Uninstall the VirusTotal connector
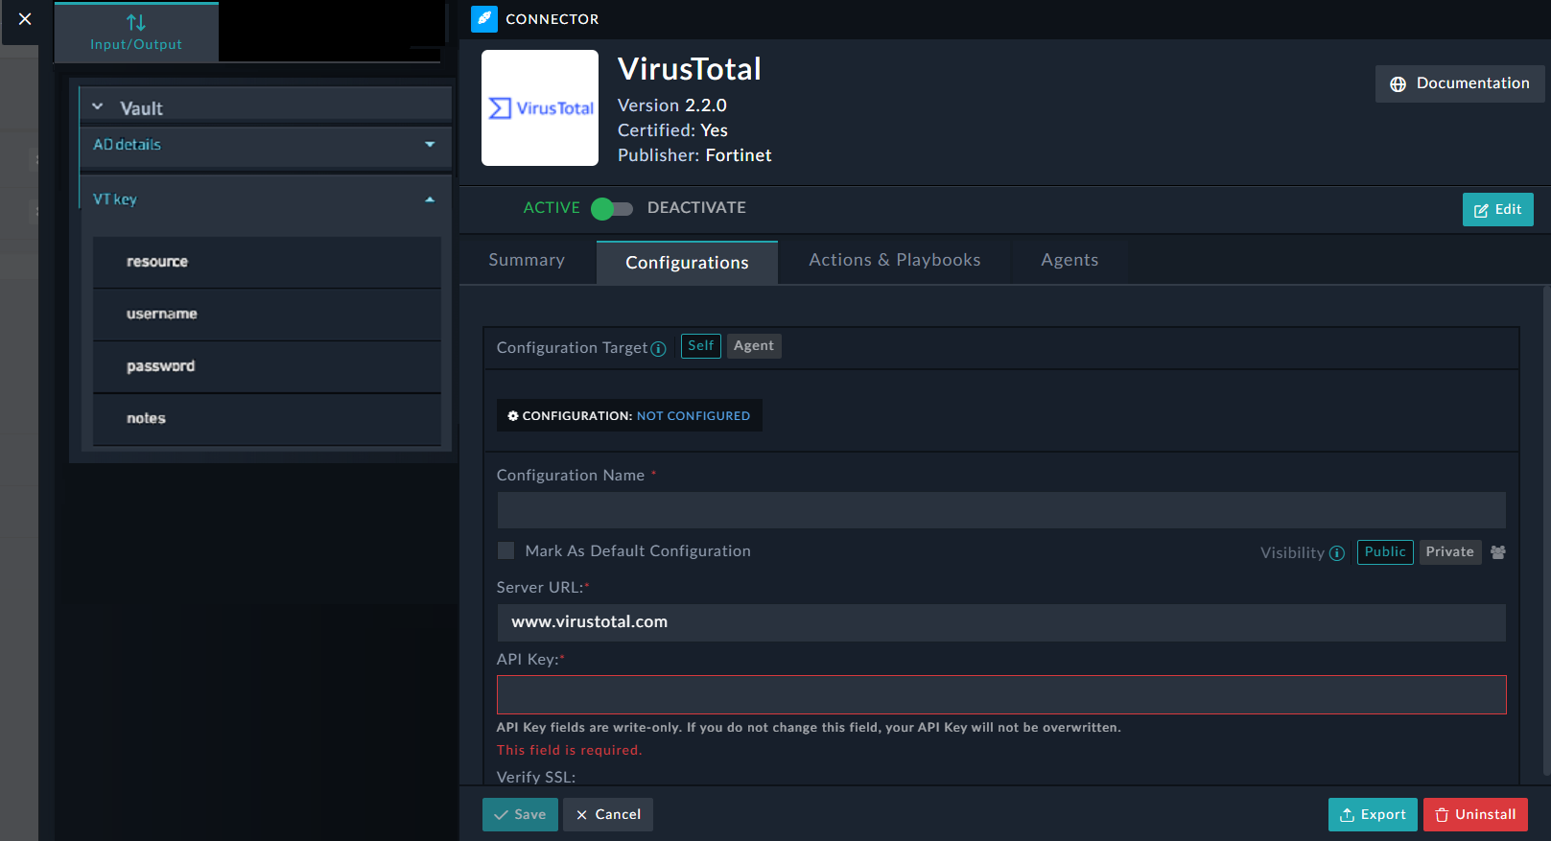Screen dimensions: 1551x841 [x=1475, y=815]
